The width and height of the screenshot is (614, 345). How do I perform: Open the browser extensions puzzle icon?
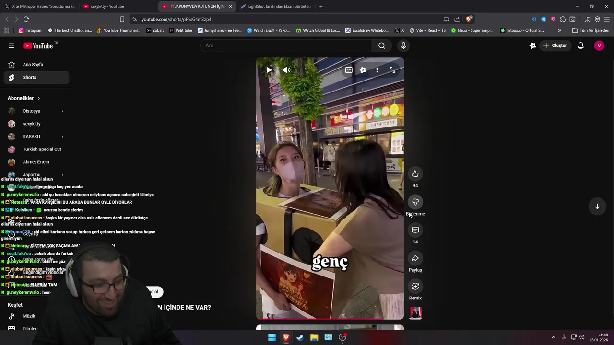tap(563, 19)
